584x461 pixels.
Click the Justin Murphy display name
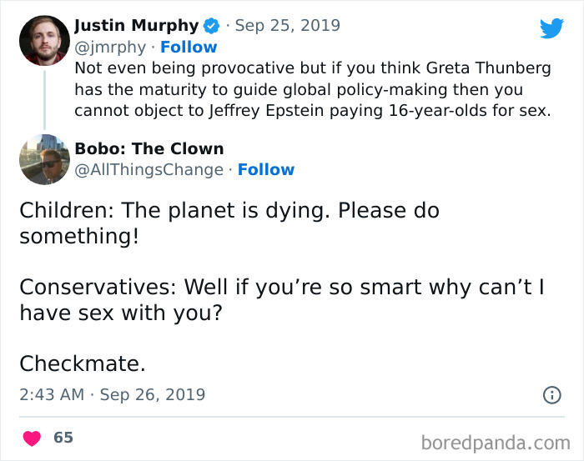[137, 25]
